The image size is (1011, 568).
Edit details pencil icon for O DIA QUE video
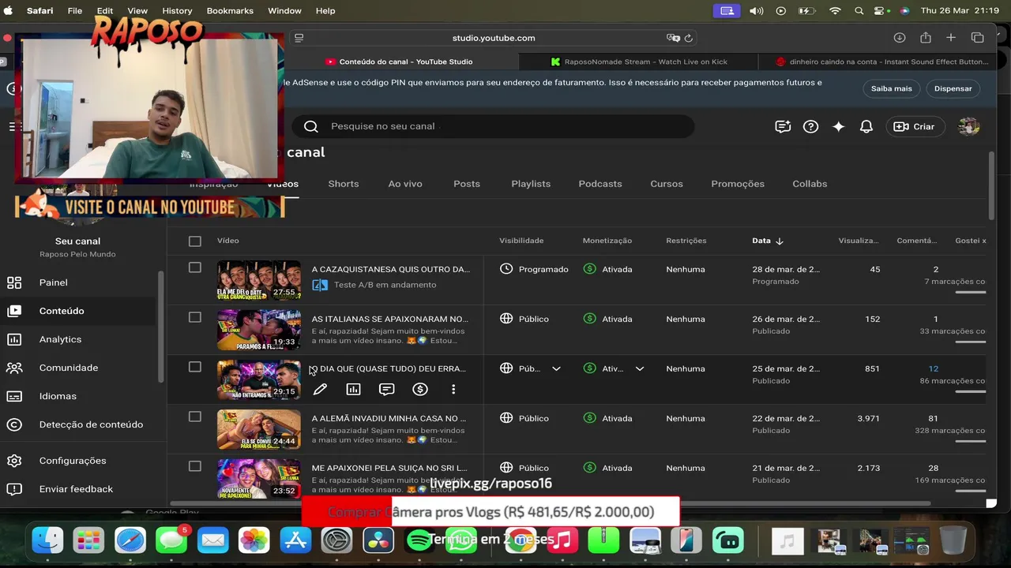pyautogui.click(x=320, y=389)
